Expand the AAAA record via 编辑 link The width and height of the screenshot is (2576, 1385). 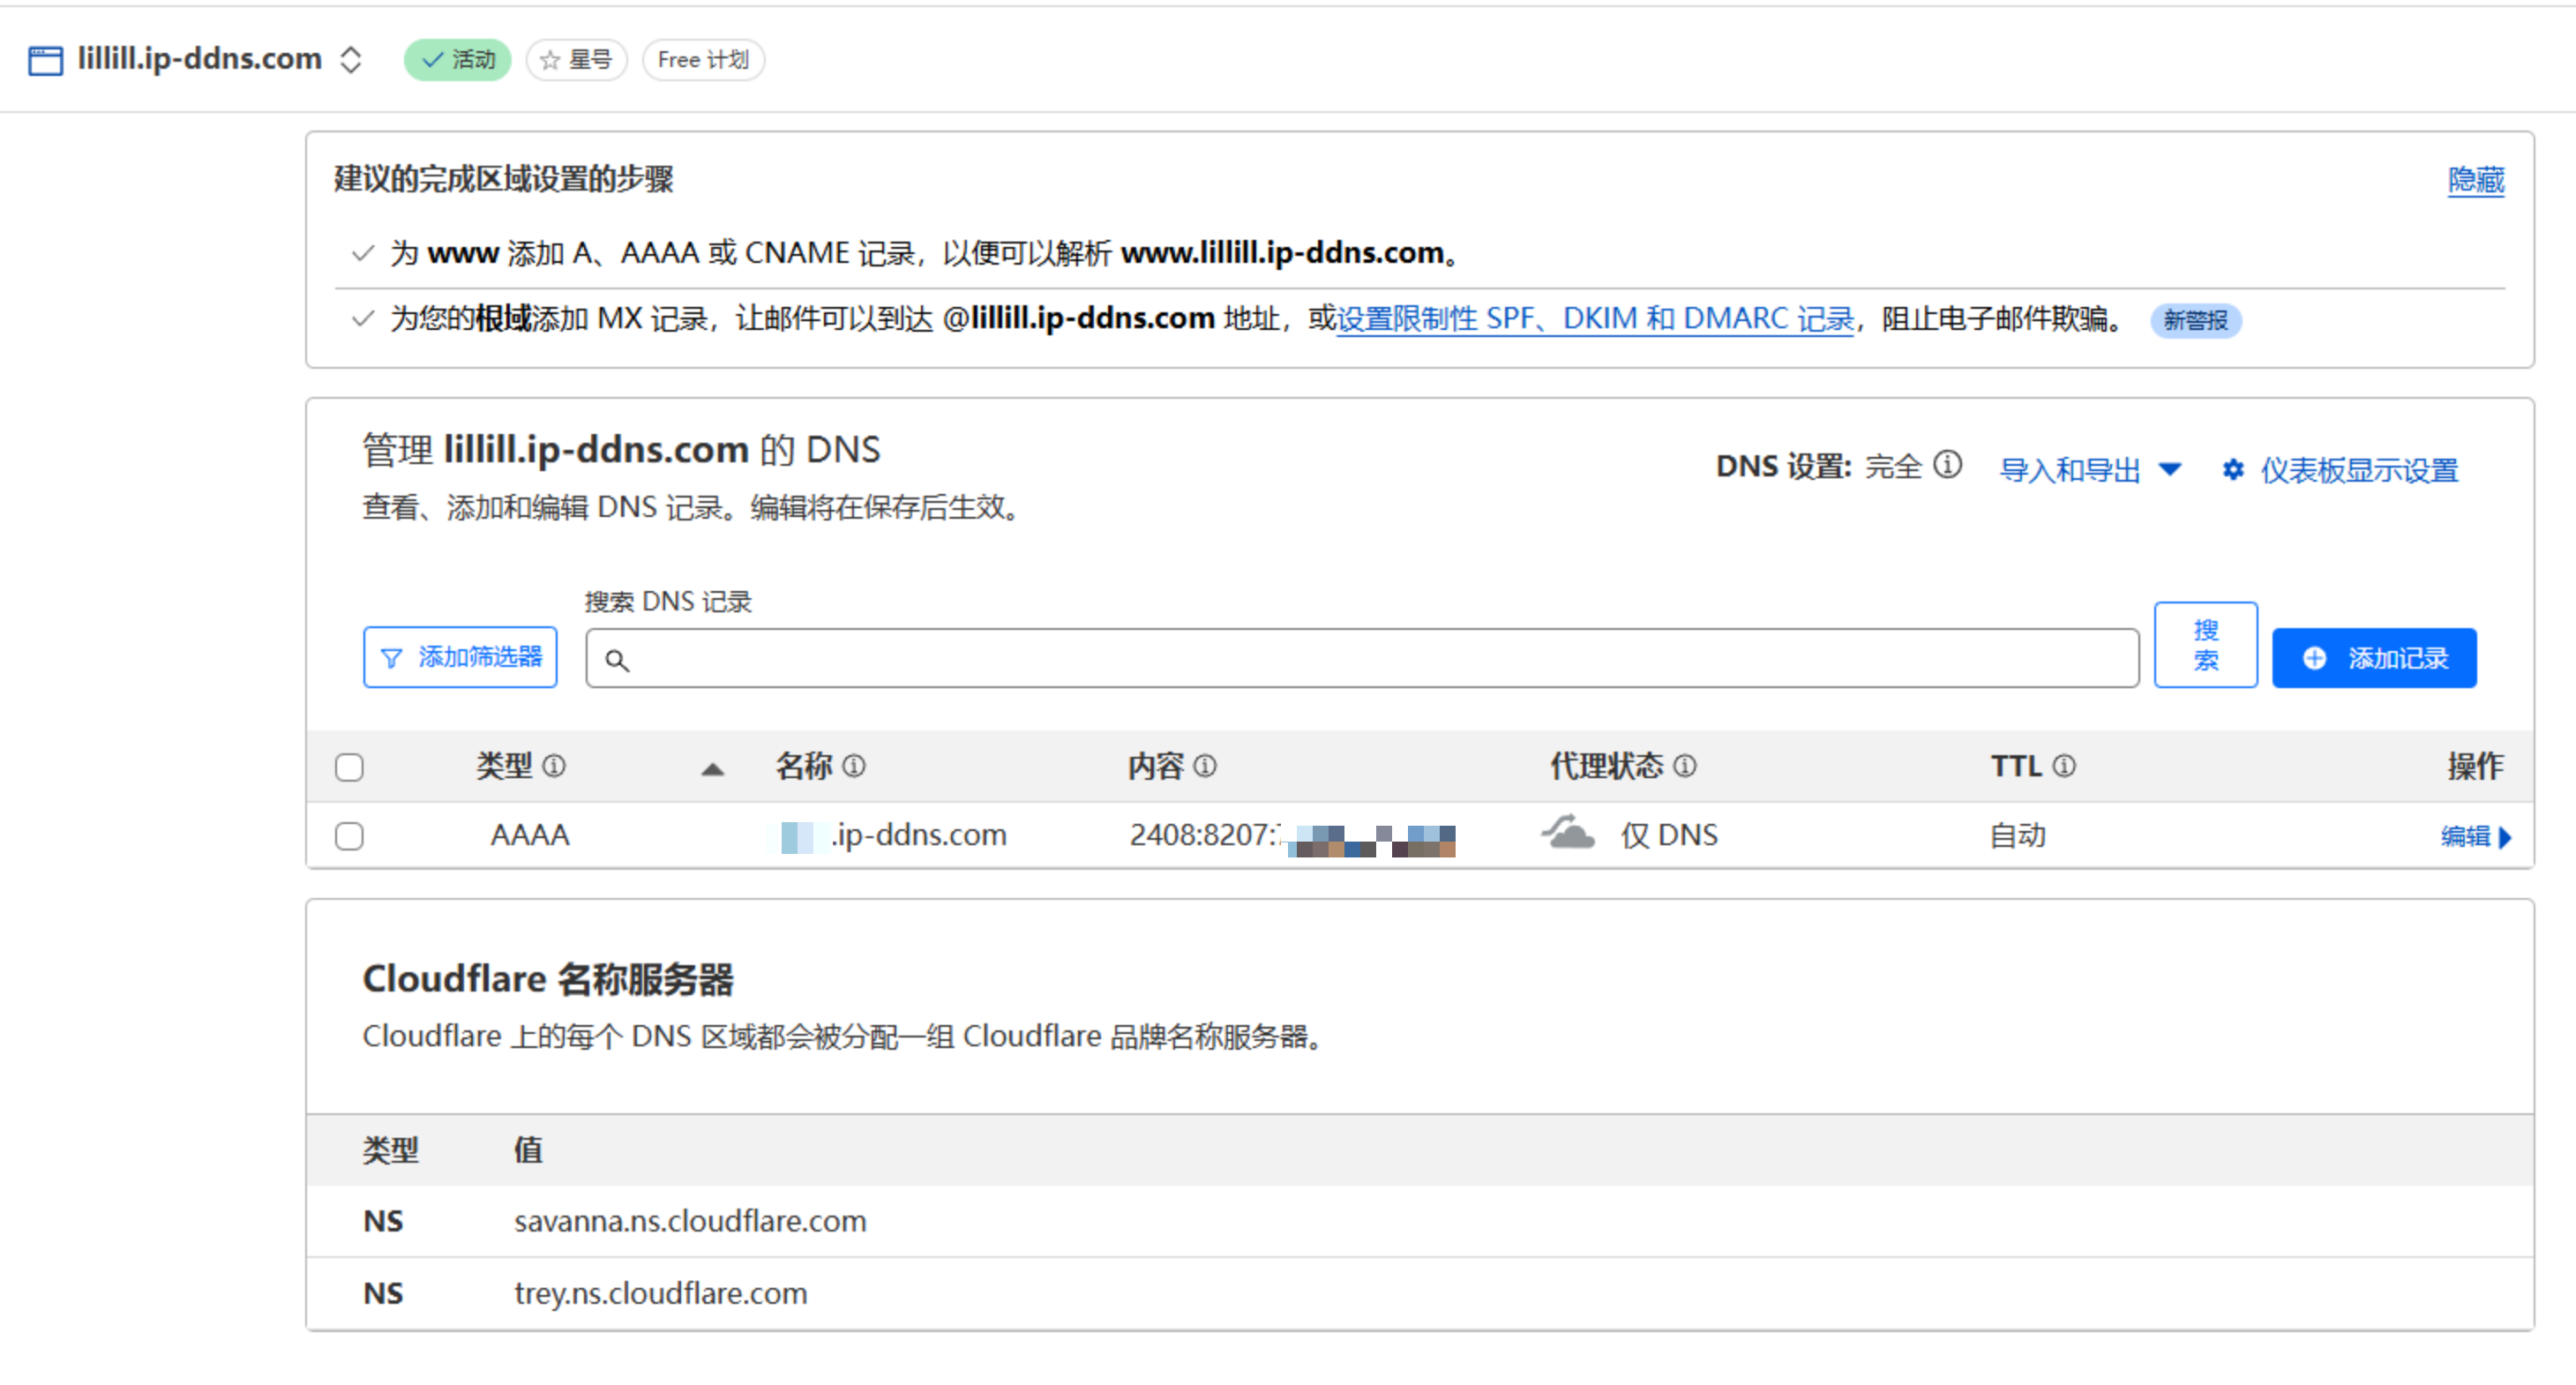tap(2476, 836)
